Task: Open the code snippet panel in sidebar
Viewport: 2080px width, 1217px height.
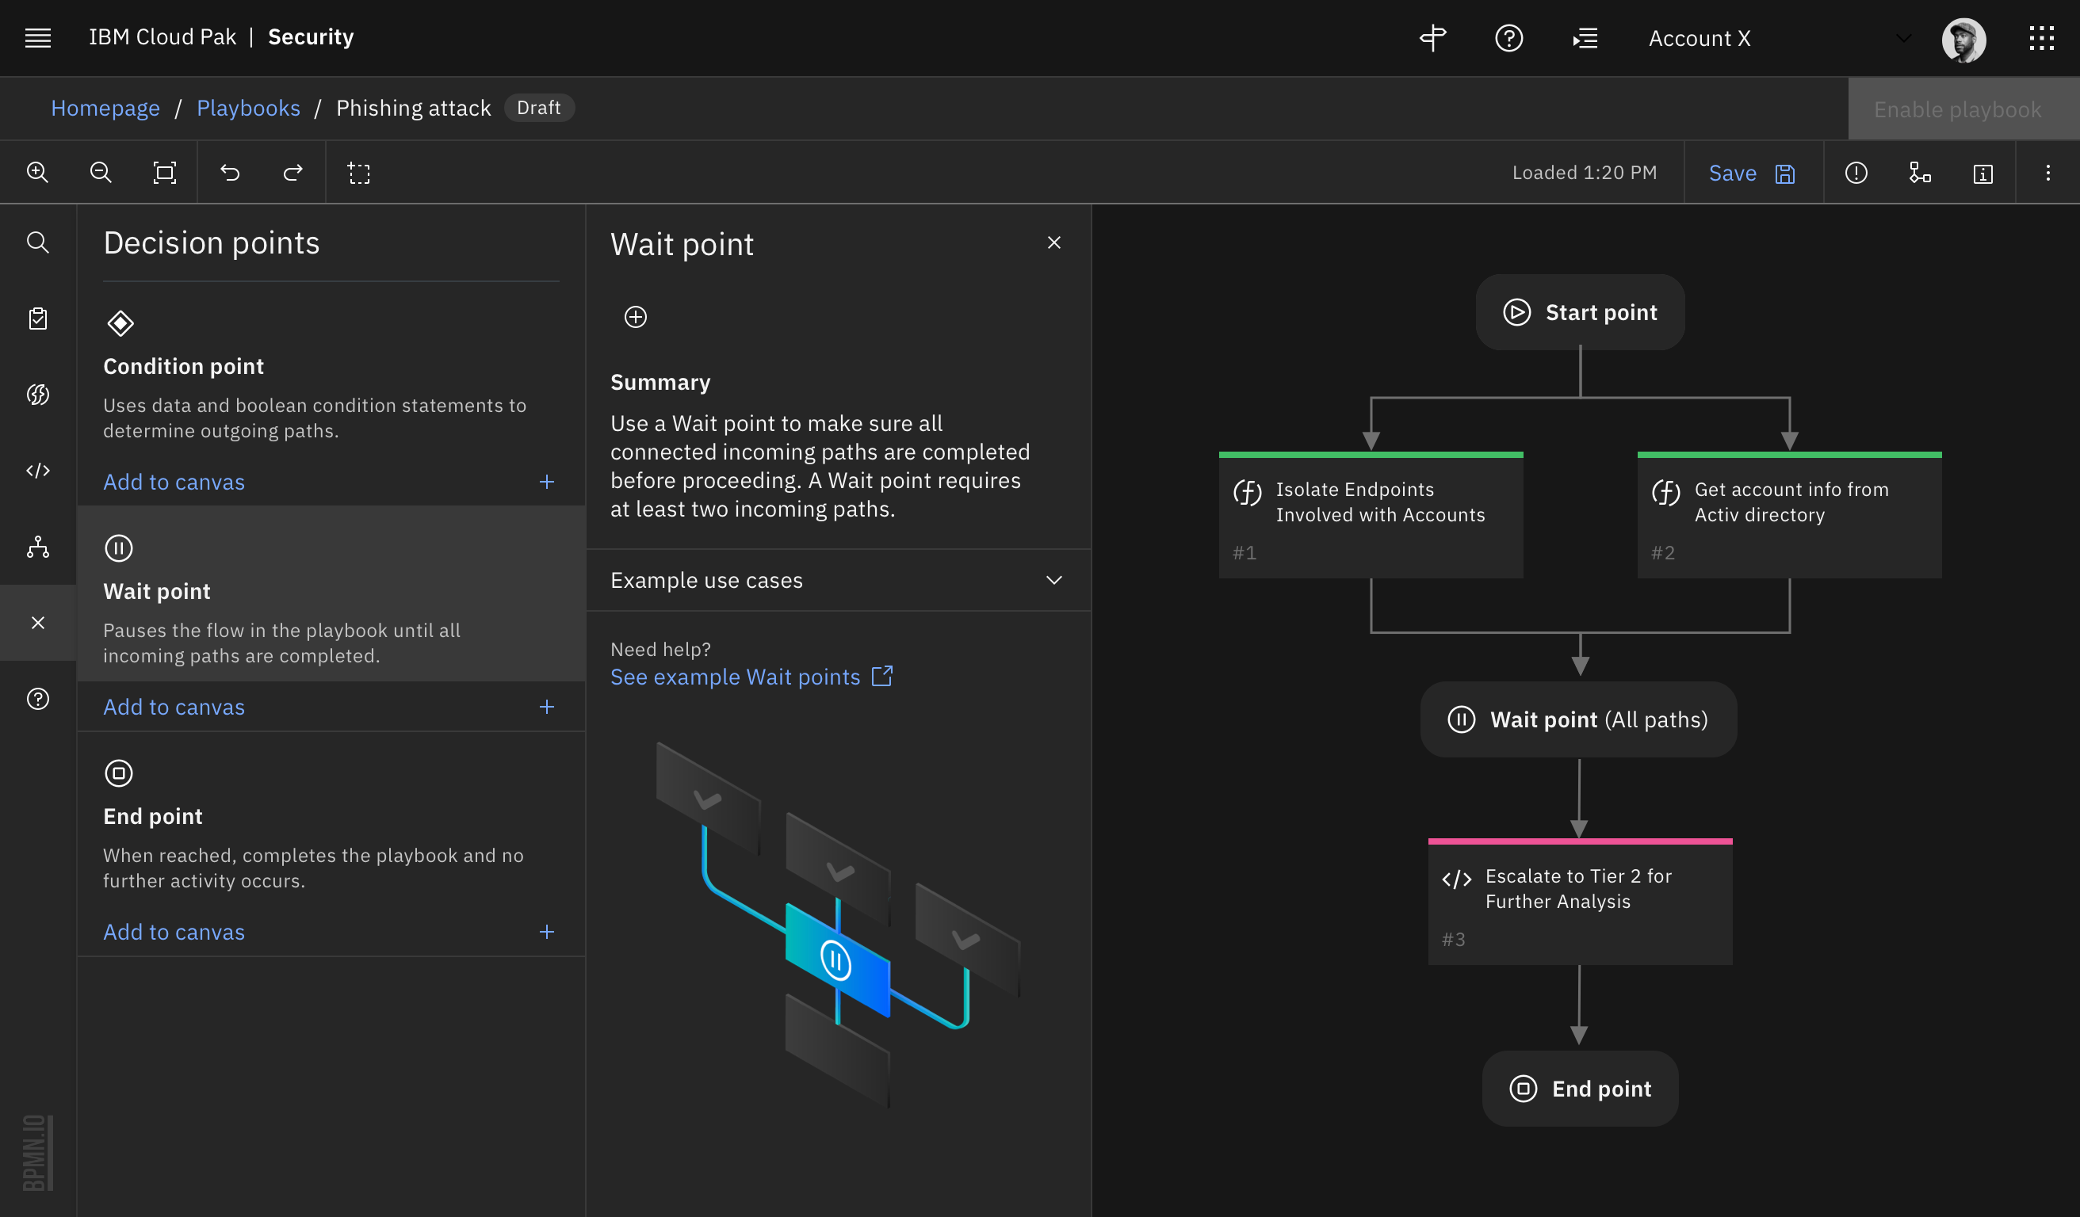Action: (38, 471)
